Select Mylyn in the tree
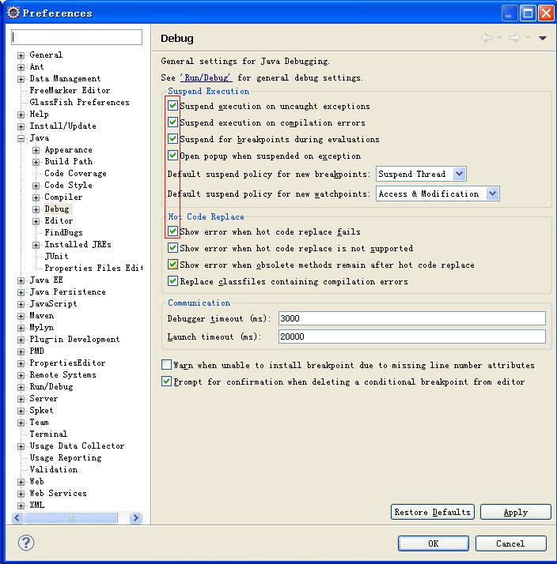Viewport: 557px width, 564px height. [x=41, y=327]
